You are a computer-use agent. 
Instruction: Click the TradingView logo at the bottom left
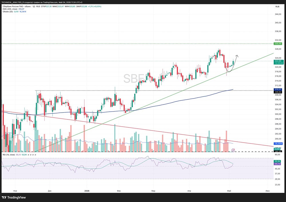[14, 197]
